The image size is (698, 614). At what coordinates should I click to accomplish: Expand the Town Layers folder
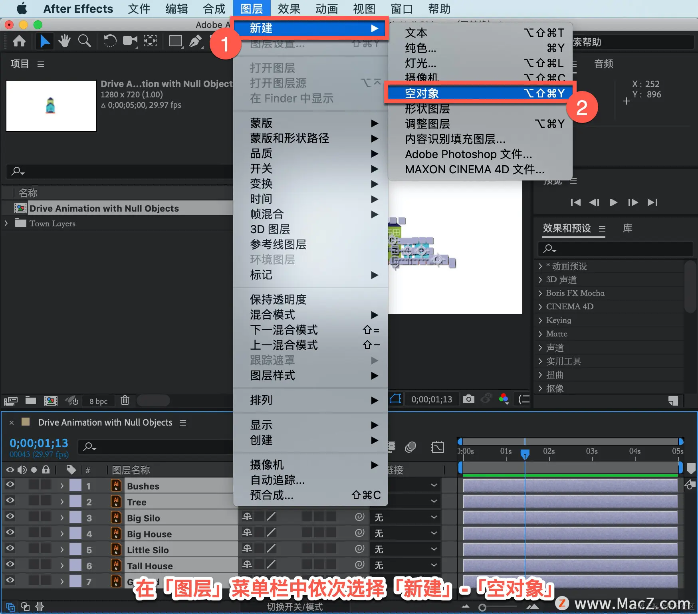[x=6, y=223]
